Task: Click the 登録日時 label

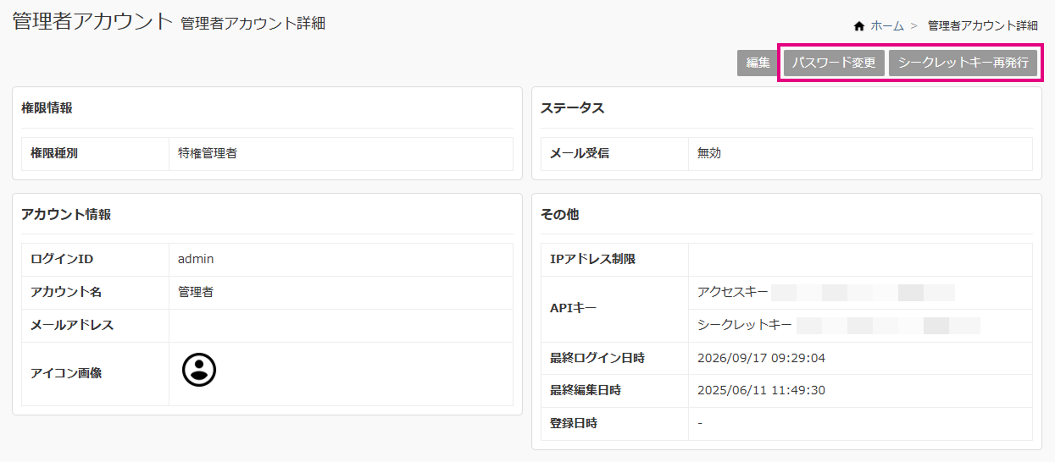Action: point(574,423)
